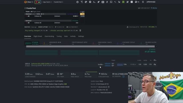Click the pickaxe miner icon
Viewport: 183px width, 103px height.
tap(115, 2)
